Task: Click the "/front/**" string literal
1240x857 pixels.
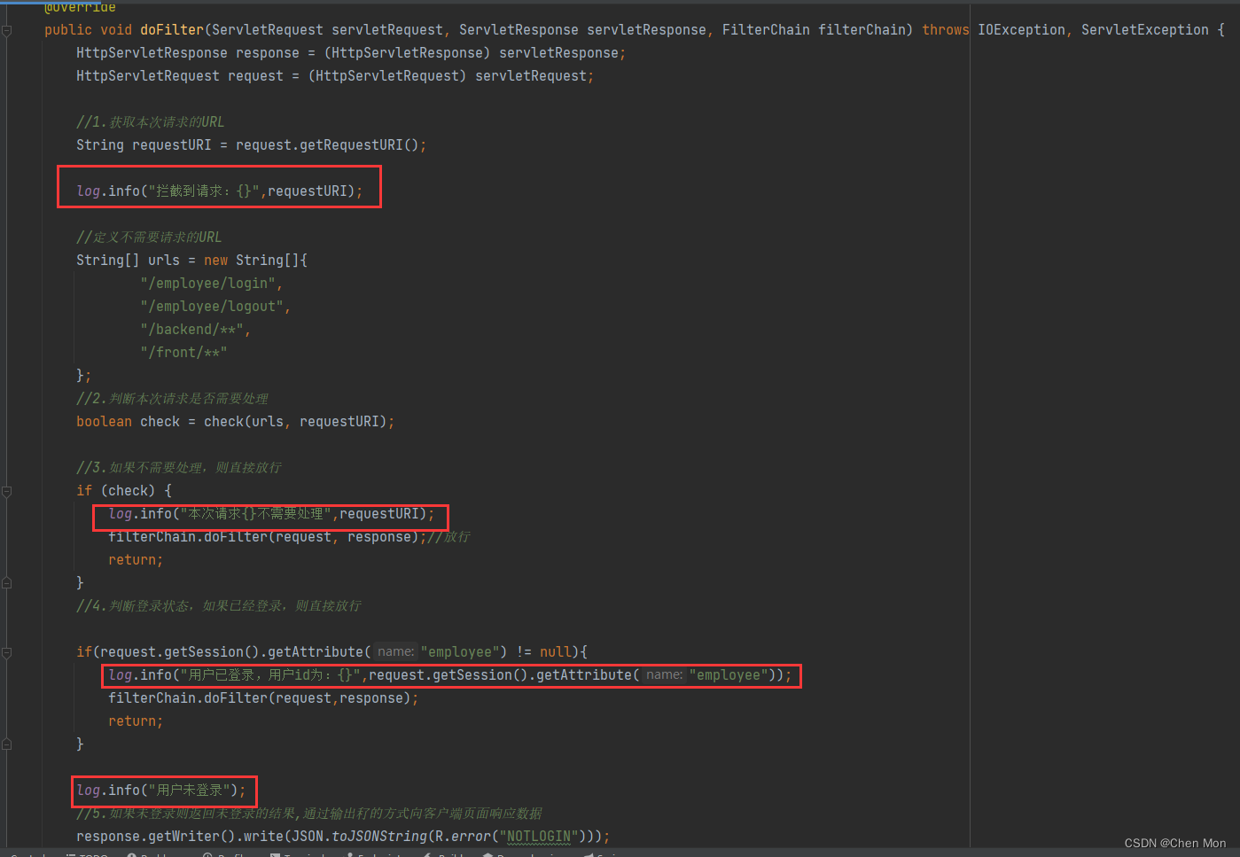Action: 183,353
